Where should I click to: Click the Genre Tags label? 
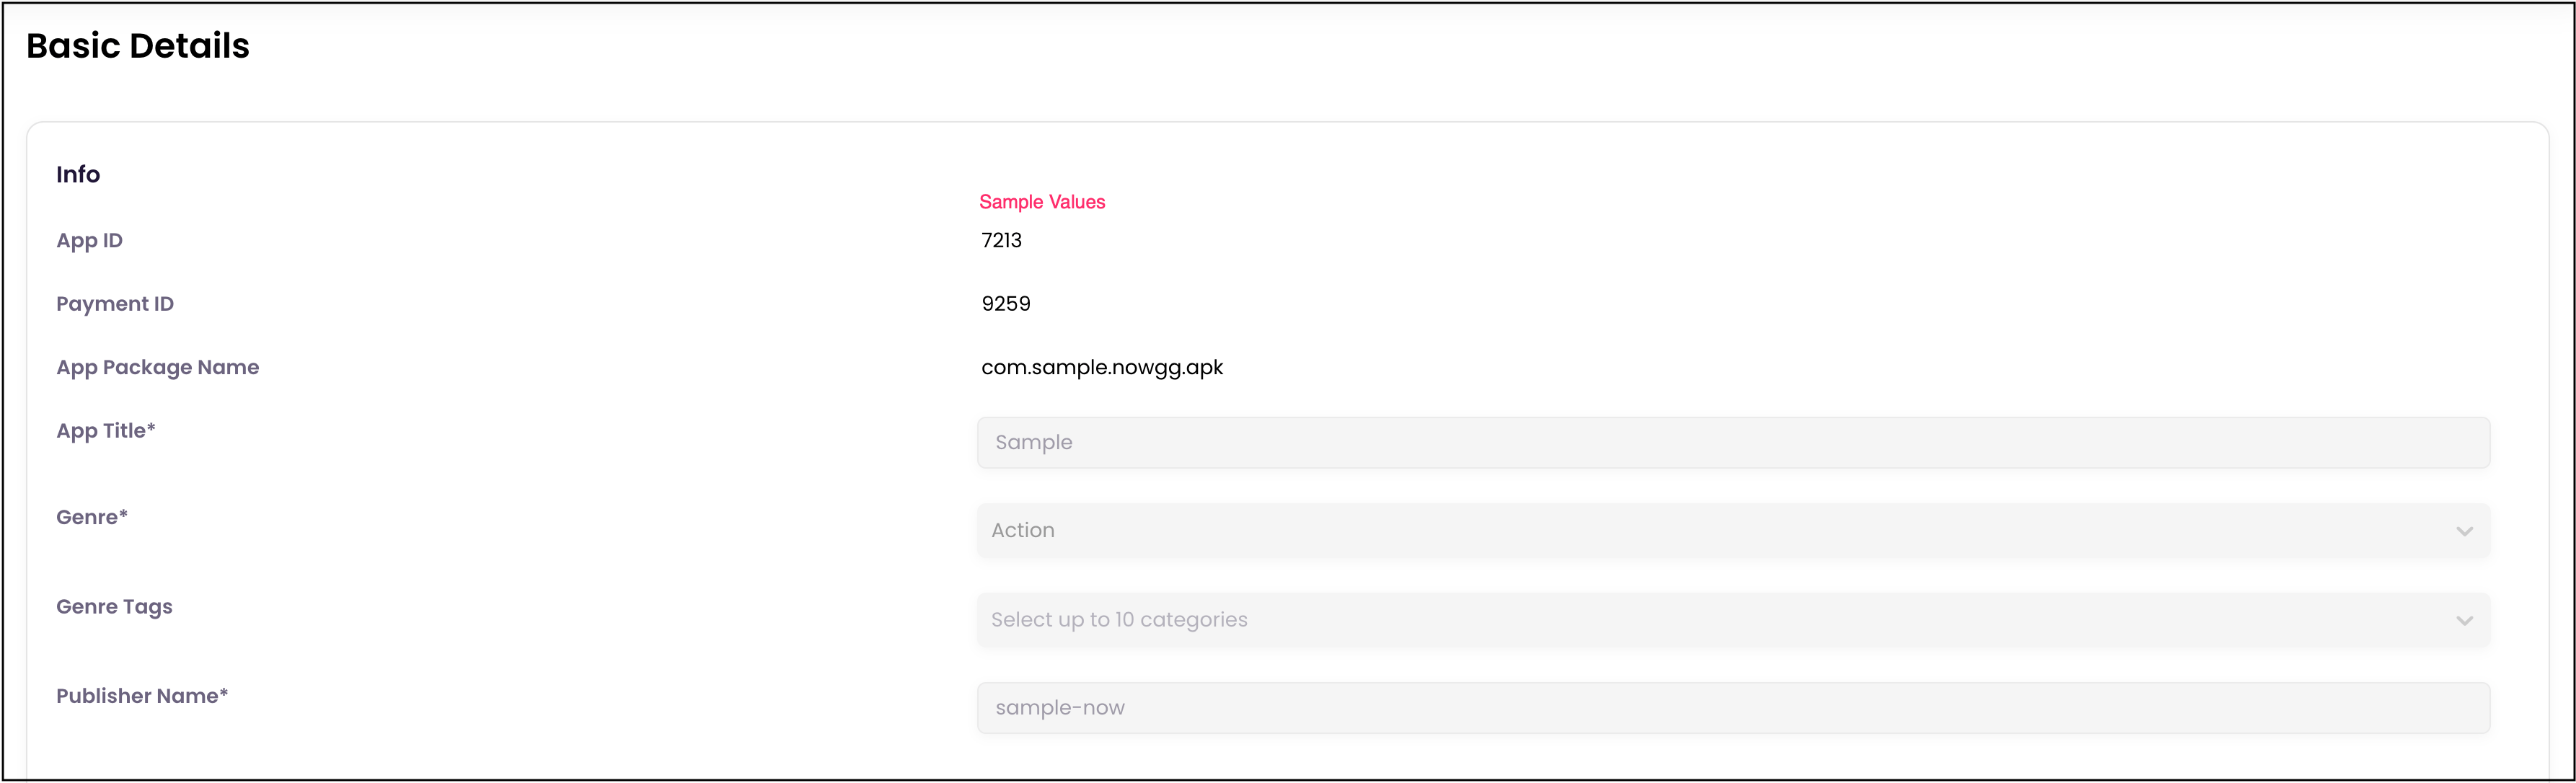click(x=113, y=606)
